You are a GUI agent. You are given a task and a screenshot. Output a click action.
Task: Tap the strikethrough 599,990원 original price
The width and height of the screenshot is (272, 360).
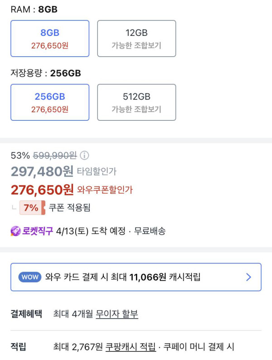pos(55,156)
